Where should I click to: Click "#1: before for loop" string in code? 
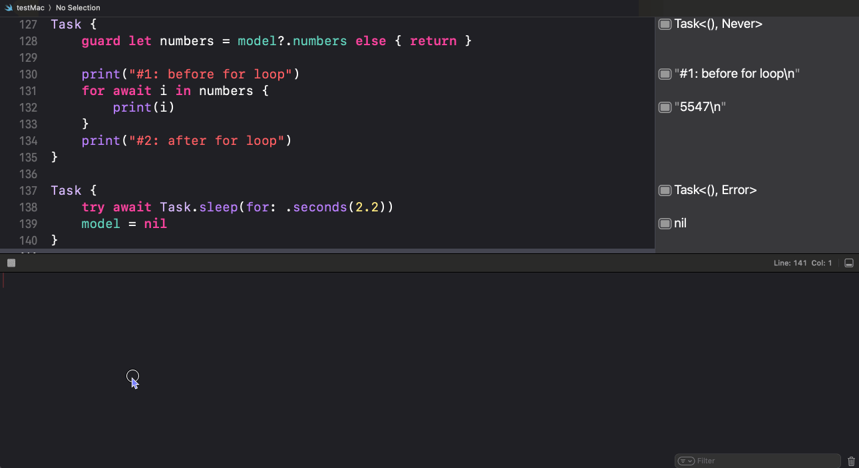[x=210, y=74]
